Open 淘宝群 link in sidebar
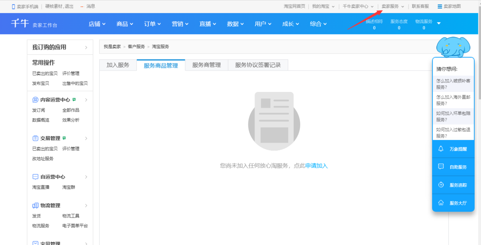Image resolution: width=481 pixels, height=245 pixels. point(69,187)
